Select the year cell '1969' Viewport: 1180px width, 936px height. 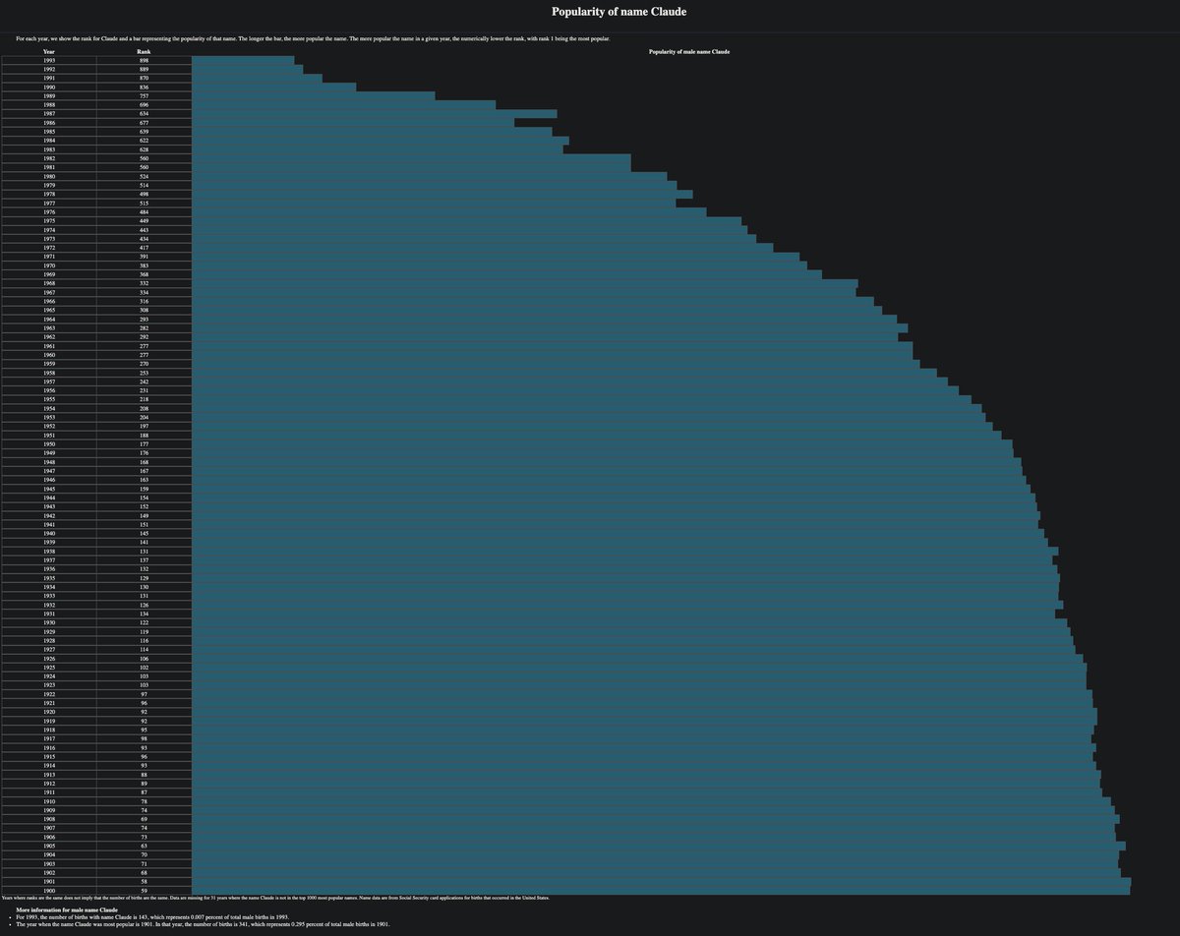[49, 273]
